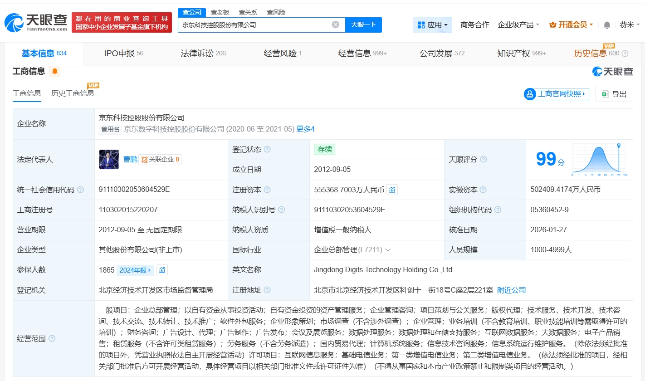Click the company name search field
645x381 pixels.
[x=254, y=25]
